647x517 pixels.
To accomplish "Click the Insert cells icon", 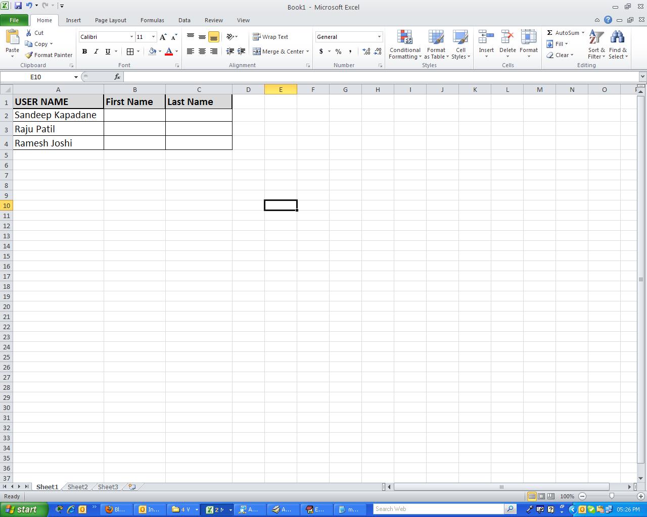I will [486, 37].
